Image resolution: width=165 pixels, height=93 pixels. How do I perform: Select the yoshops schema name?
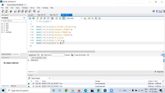pyautogui.click(x=9, y=32)
